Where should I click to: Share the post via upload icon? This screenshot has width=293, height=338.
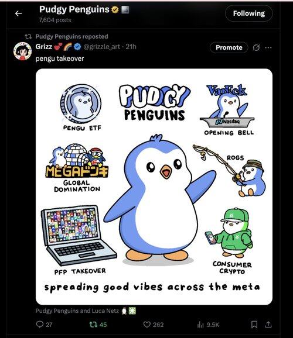pos(268,324)
